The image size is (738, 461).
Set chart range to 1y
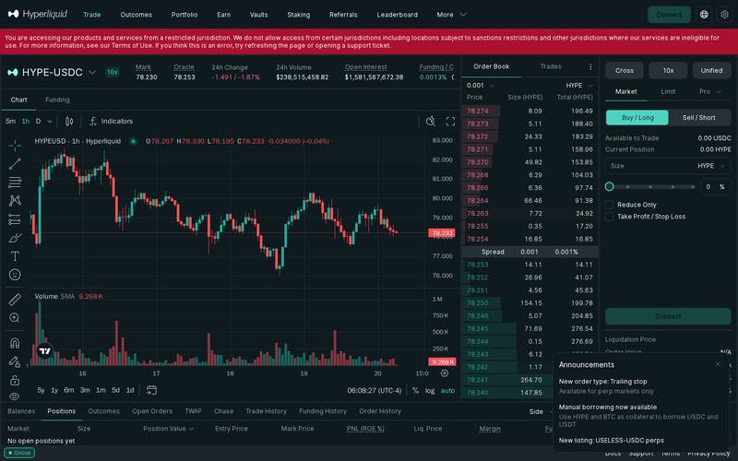(x=54, y=390)
